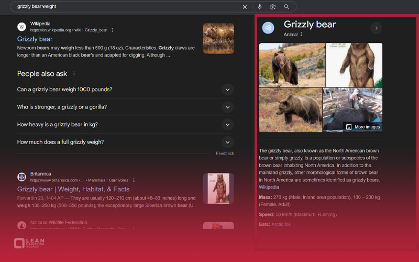The width and height of the screenshot is (419, 262).
Task: Open the Grizzly bear Wikipedia result title
Action: [x=35, y=39]
